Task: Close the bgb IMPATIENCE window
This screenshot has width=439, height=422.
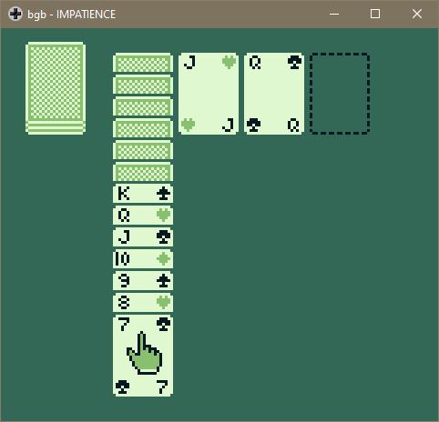Action: (x=417, y=14)
